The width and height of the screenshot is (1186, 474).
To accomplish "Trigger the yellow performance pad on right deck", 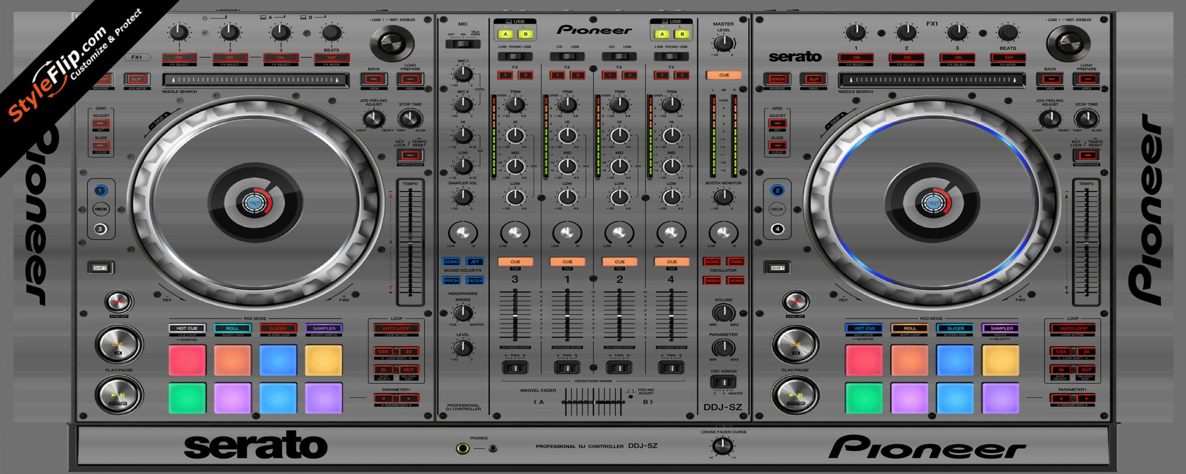I will pyautogui.click(x=1001, y=360).
